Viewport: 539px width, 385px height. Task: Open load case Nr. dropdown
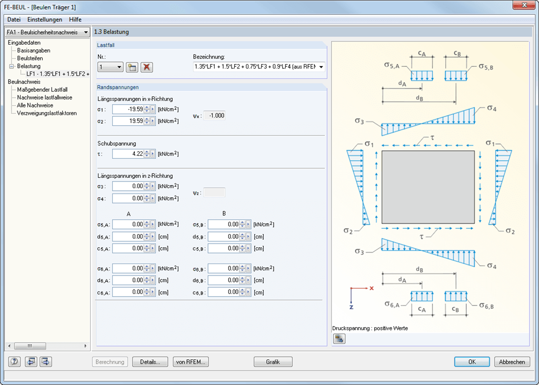pyautogui.click(x=111, y=67)
